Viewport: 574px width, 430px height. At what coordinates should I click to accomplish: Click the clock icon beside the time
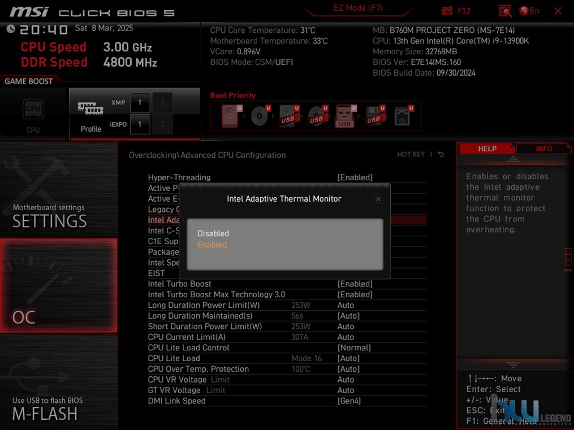coord(11,29)
